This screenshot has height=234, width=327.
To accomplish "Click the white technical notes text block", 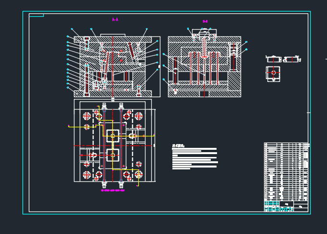I will pyautogui.click(x=195, y=158).
